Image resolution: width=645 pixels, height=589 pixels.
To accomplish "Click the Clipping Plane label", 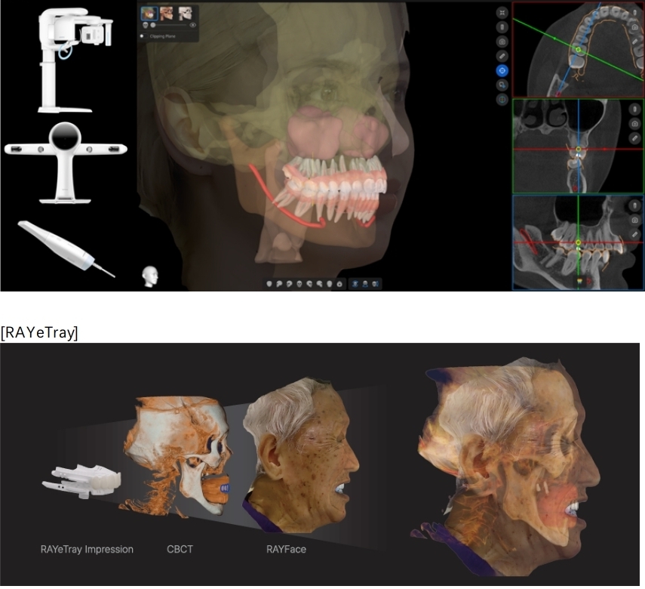I will [162, 36].
